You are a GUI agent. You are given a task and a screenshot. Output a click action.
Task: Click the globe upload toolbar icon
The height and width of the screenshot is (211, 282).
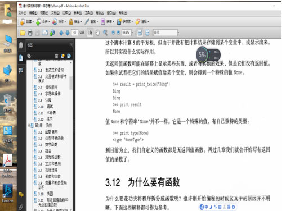[52, 33]
